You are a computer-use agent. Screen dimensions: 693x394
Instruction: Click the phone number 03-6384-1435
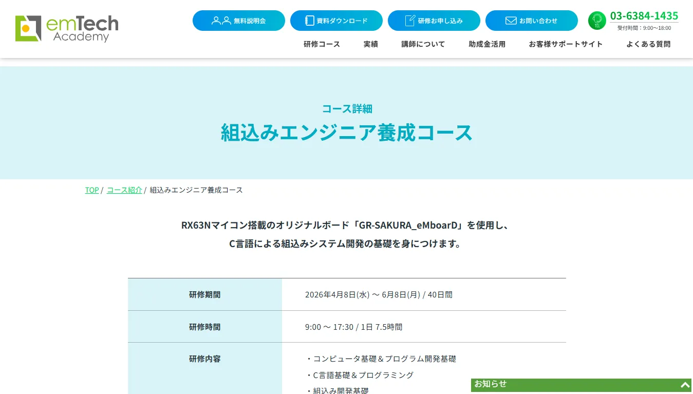644,16
